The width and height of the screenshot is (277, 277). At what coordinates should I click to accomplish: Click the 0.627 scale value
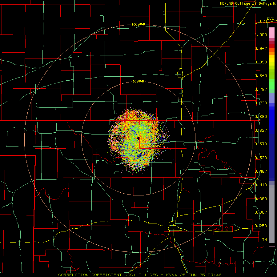pyautogui.click(x=261, y=130)
